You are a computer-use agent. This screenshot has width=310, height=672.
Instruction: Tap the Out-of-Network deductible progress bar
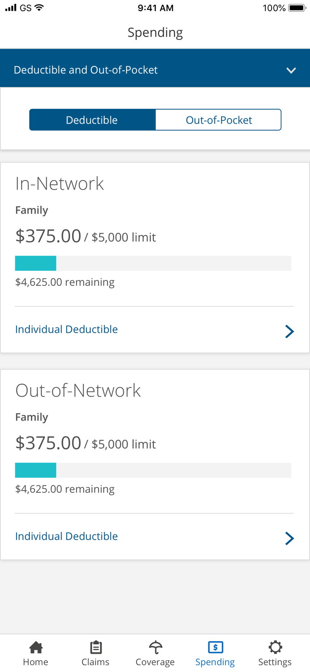tap(153, 470)
